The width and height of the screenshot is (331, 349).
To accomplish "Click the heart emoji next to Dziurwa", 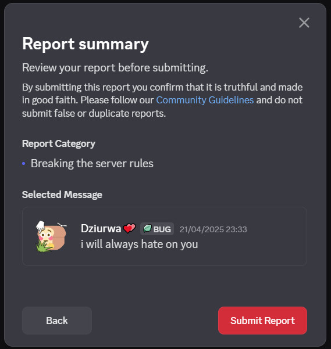I will (x=129, y=228).
